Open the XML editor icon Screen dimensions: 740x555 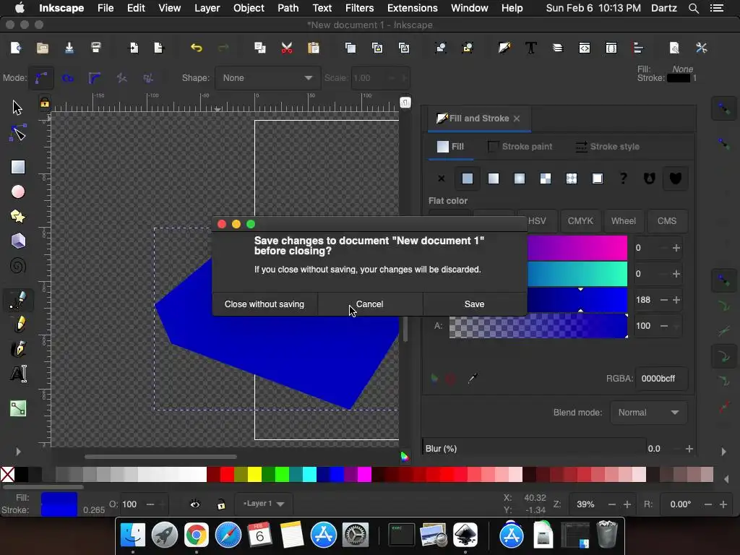pyautogui.click(x=584, y=48)
